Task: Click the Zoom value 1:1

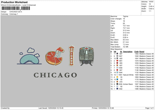Action: 150,11
